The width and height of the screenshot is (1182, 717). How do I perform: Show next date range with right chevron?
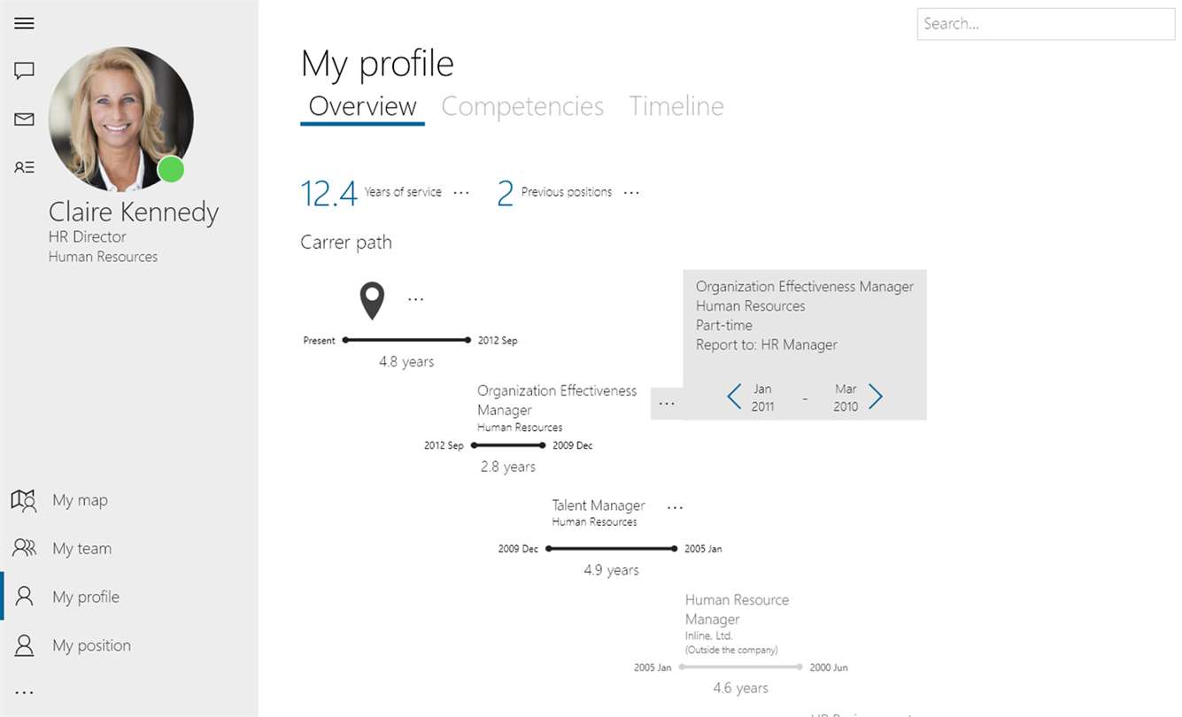(x=876, y=397)
